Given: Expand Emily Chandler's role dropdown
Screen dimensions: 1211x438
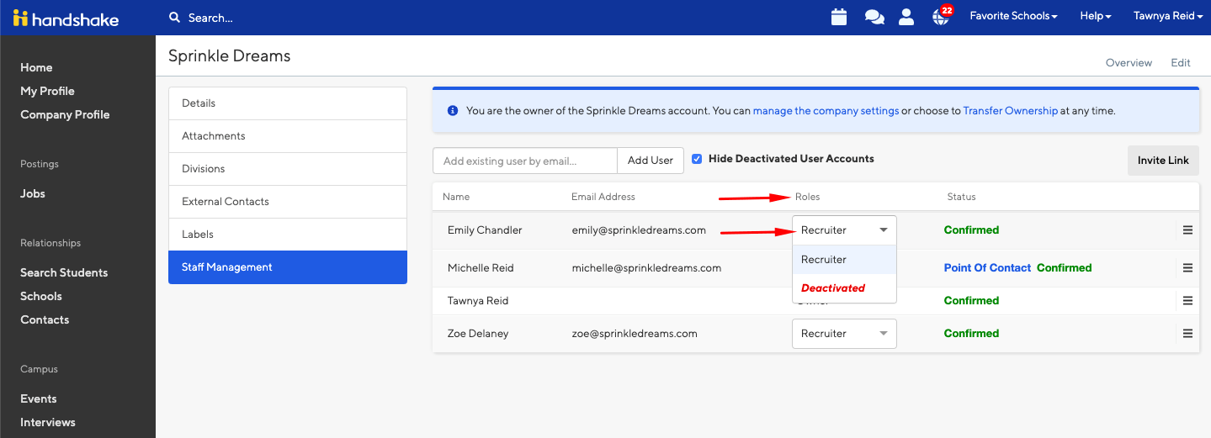Looking at the screenshot, I should coord(844,230).
